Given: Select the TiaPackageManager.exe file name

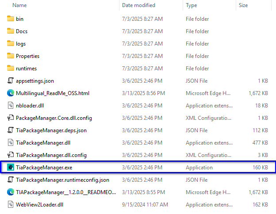Looking at the screenshot, I should pyautogui.click(x=44, y=168).
